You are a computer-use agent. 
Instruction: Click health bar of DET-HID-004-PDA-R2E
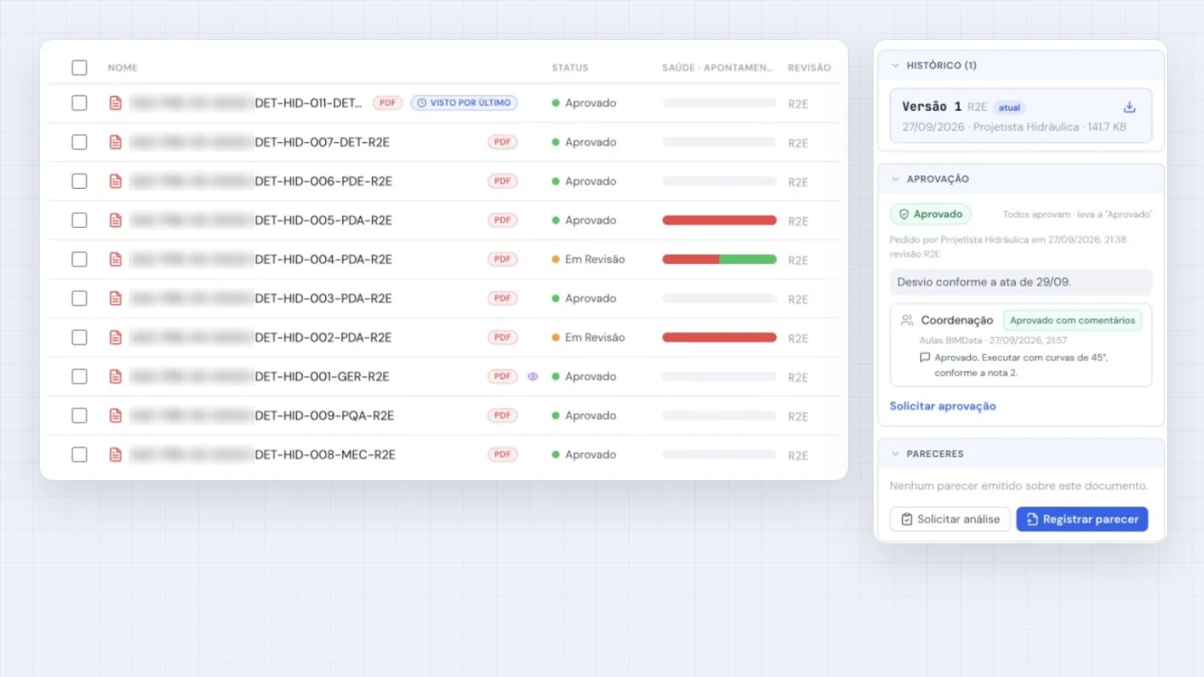click(x=719, y=260)
